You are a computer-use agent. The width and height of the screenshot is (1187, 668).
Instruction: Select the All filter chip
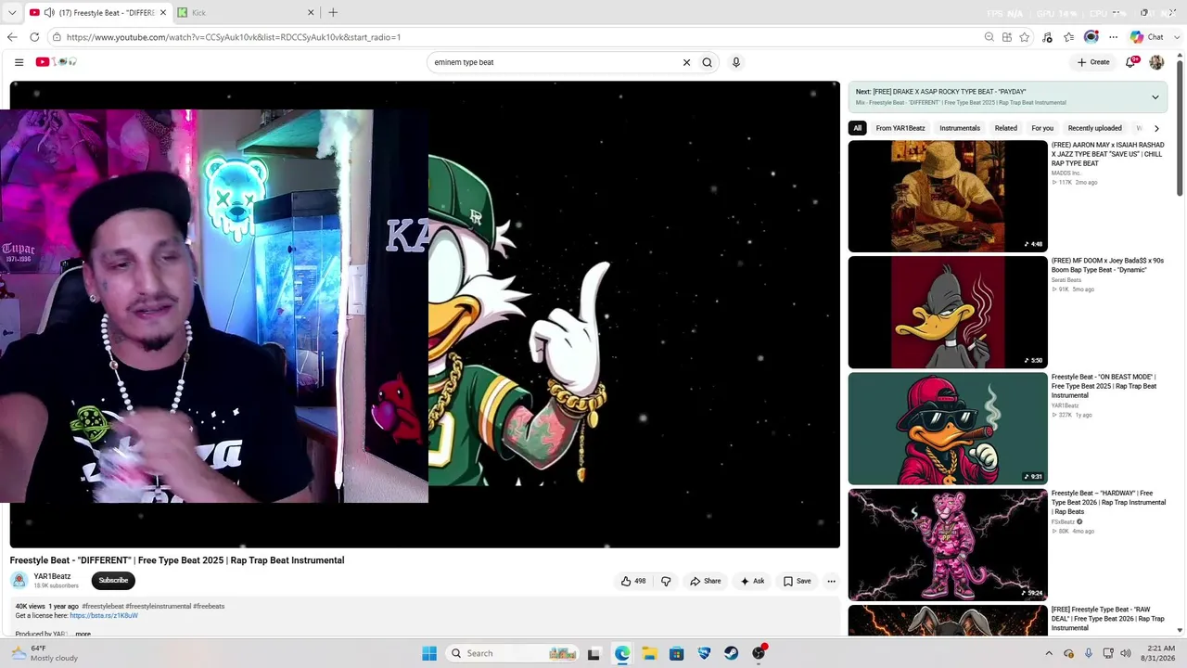pyautogui.click(x=858, y=128)
